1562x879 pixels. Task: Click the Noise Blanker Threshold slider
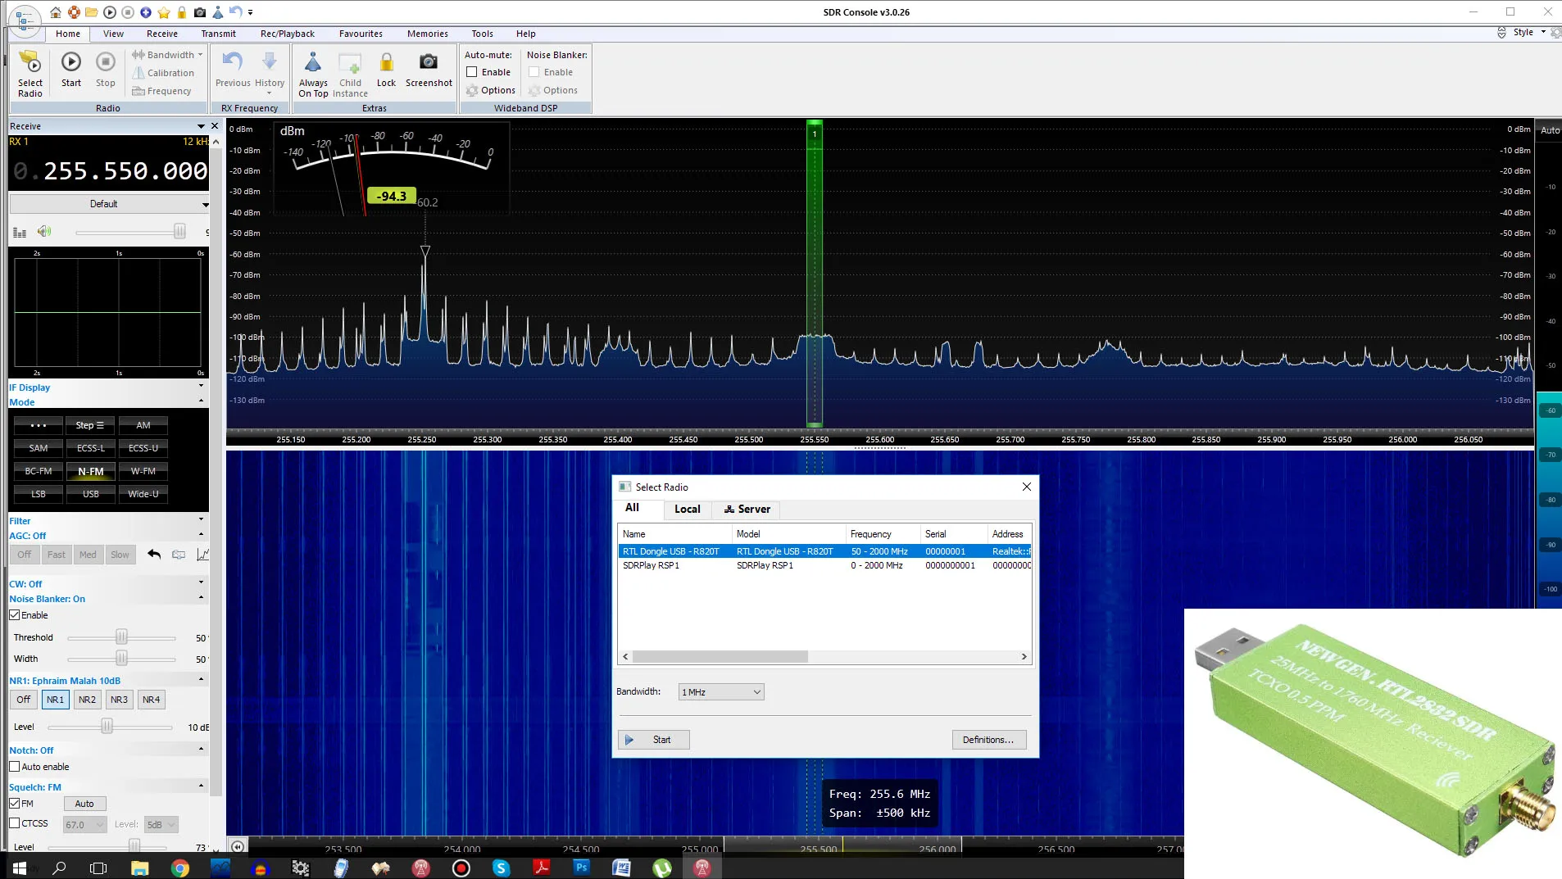[121, 637]
